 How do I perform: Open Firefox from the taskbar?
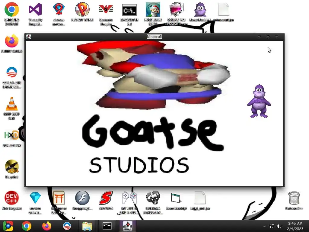click(47, 226)
